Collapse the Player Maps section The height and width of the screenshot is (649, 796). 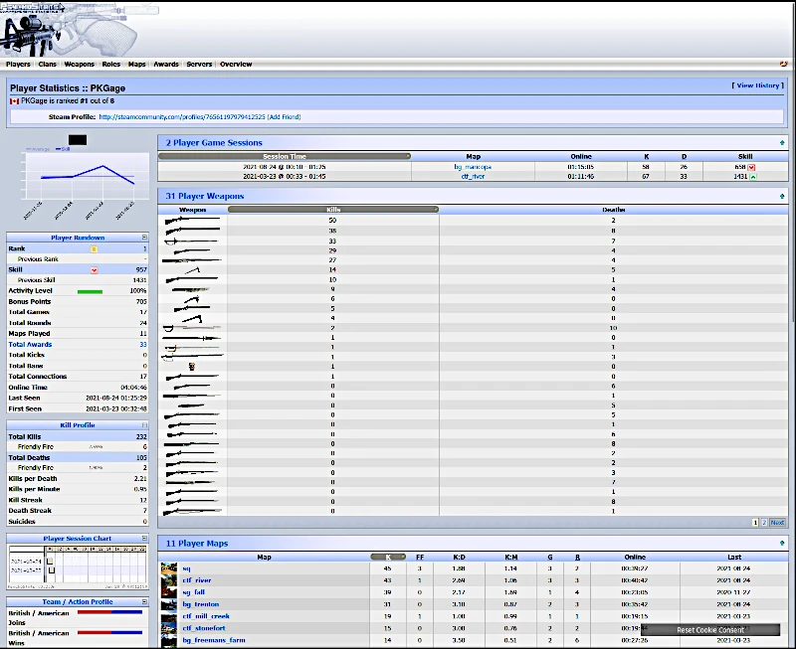coord(782,545)
